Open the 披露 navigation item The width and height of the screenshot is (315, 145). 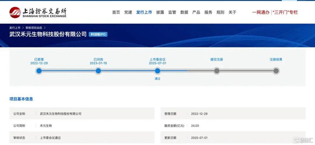(x=160, y=12)
